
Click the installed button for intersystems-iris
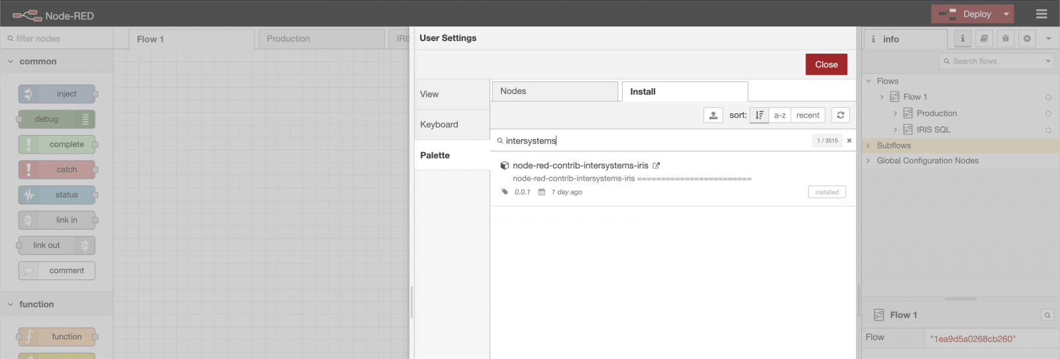pos(827,192)
